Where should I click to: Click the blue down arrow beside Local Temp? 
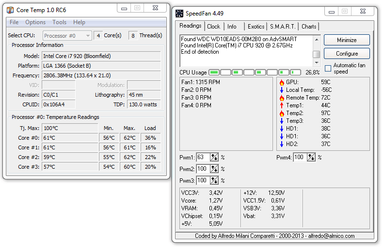[x=282, y=90]
